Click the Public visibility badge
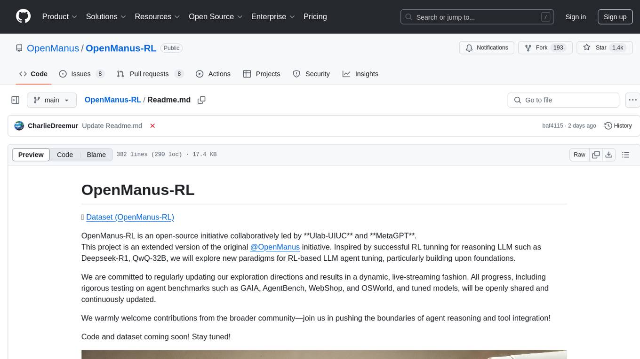The width and height of the screenshot is (640, 359). coord(171,48)
